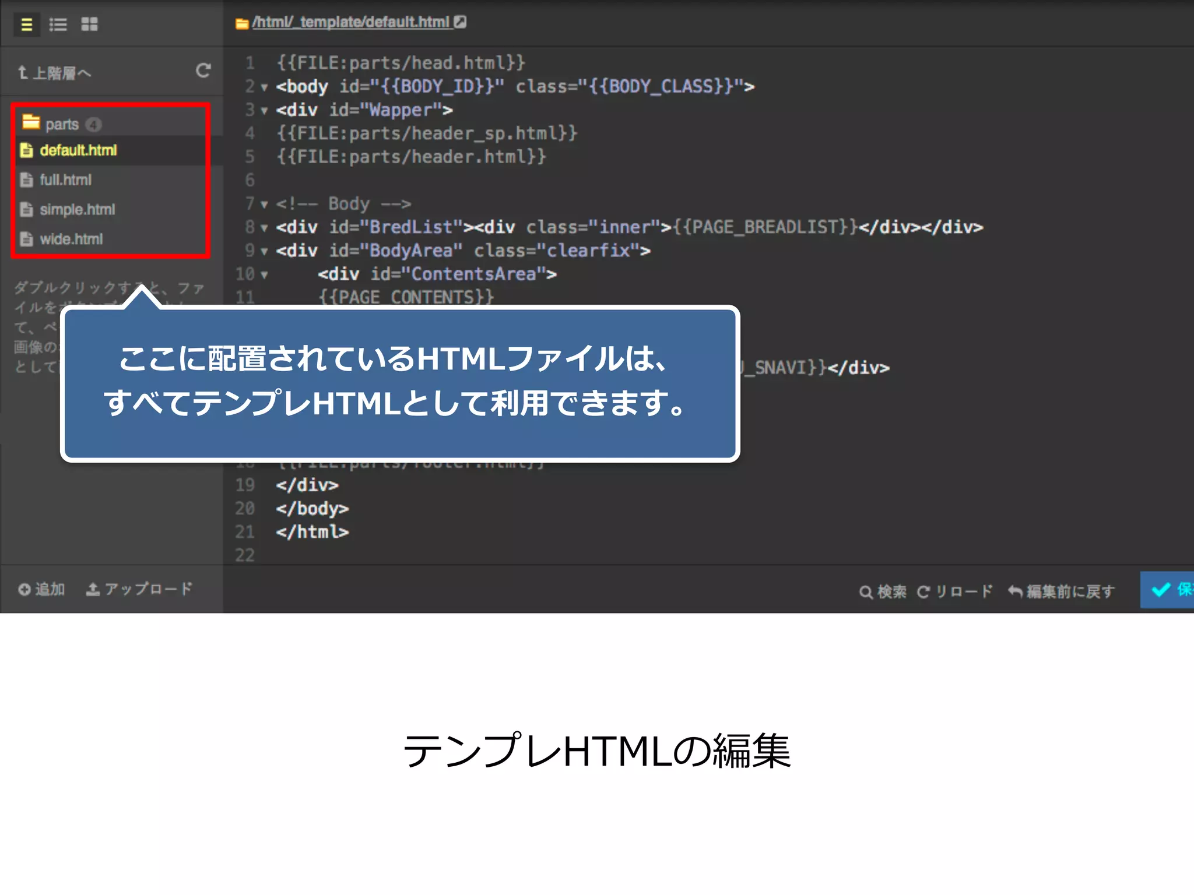Collapse the Wapper div fold arrow on line 3
Screen dimensions: 1194x895
click(264, 111)
